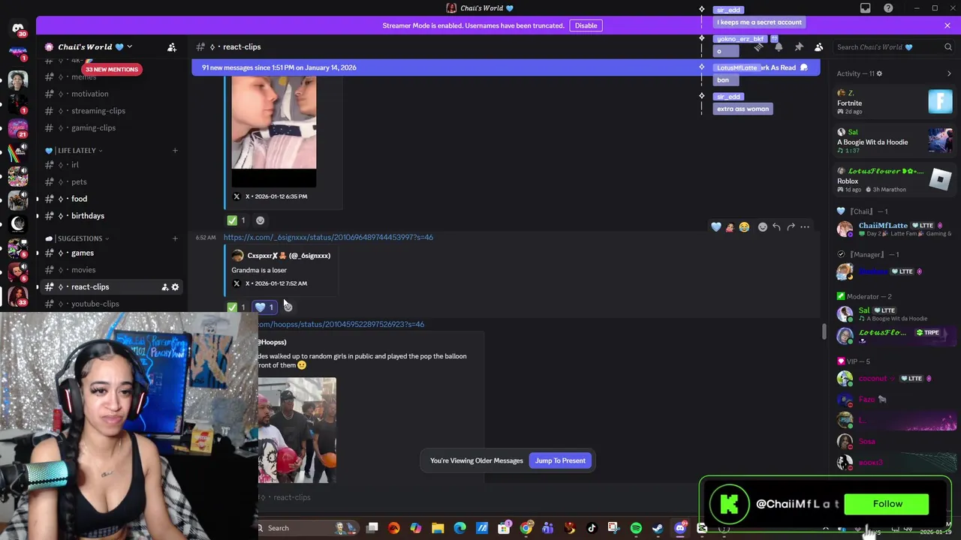Screen dimensions: 961x540
Task: React with blue heart in hover toolbar
Action: coord(716,227)
